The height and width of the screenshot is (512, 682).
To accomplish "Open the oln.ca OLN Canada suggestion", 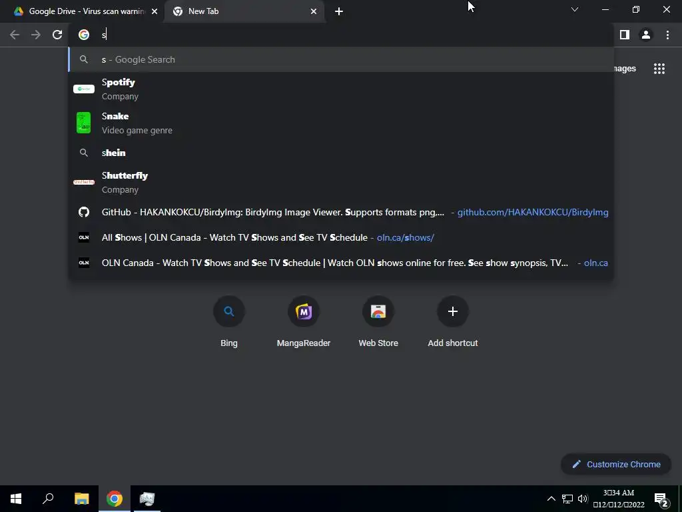I will [x=341, y=263].
